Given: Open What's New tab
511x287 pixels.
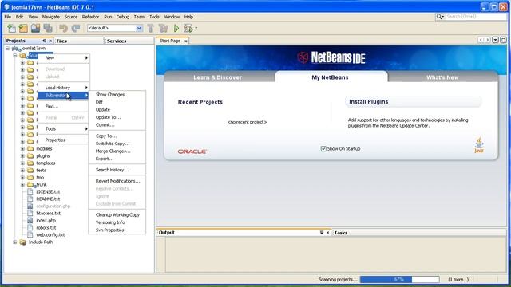Looking at the screenshot, I should point(442,77).
